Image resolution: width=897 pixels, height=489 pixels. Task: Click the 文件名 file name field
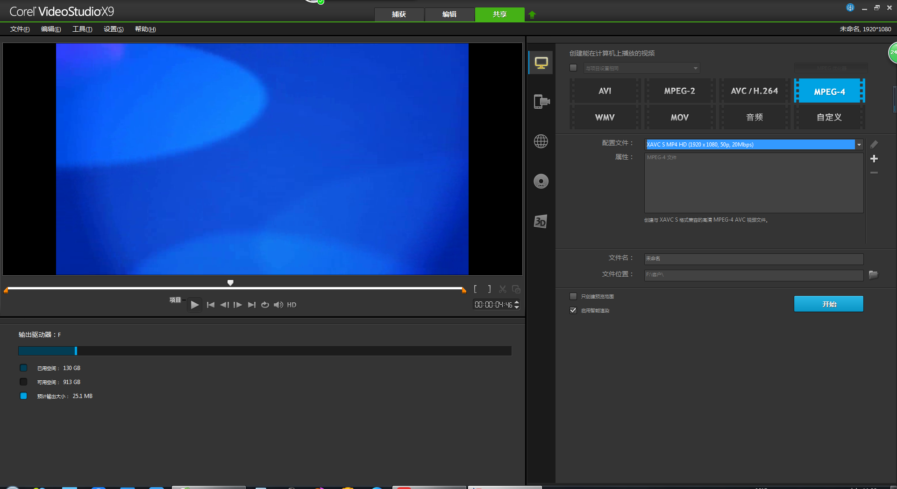pyautogui.click(x=754, y=258)
